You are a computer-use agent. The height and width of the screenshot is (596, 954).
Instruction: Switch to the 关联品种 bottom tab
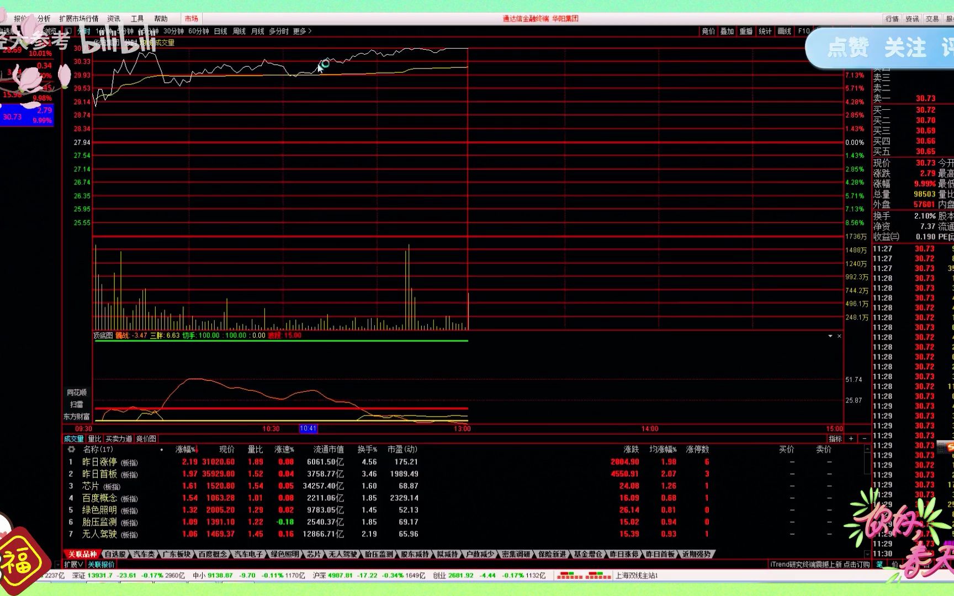pos(83,554)
